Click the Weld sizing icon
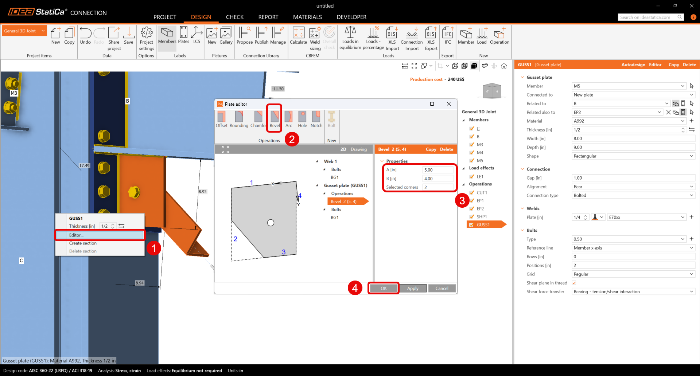This screenshot has height=376, width=700. pyautogui.click(x=315, y=38)
